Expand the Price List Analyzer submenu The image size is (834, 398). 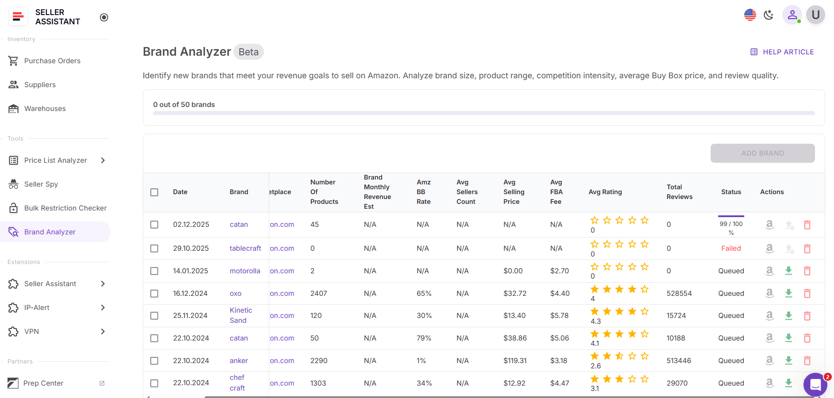pos(103,160)
